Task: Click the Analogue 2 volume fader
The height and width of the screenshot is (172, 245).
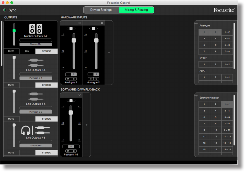Action: click(x=96, y=40)
